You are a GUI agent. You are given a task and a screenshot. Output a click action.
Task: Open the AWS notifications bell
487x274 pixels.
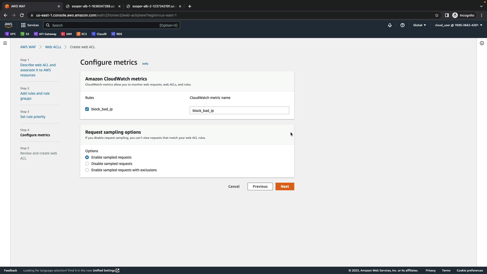390,25
